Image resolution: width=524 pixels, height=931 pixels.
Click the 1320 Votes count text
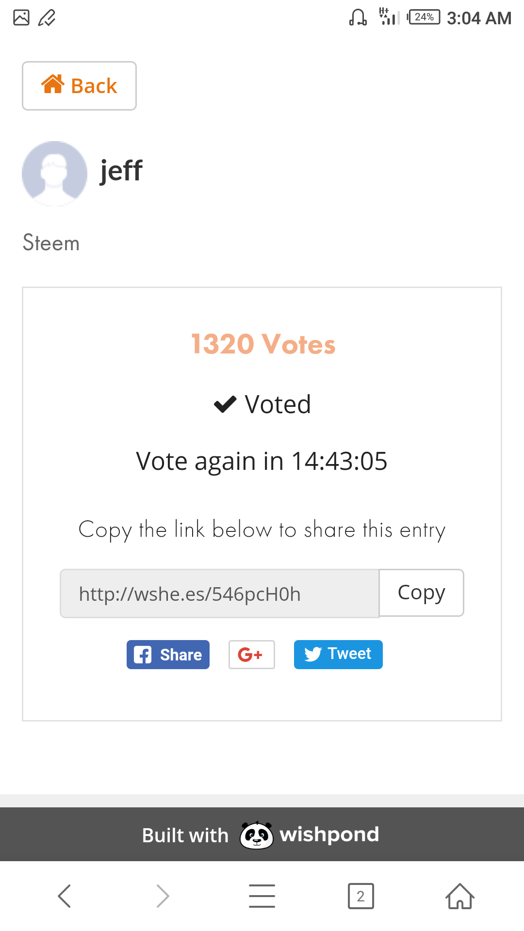263,344
